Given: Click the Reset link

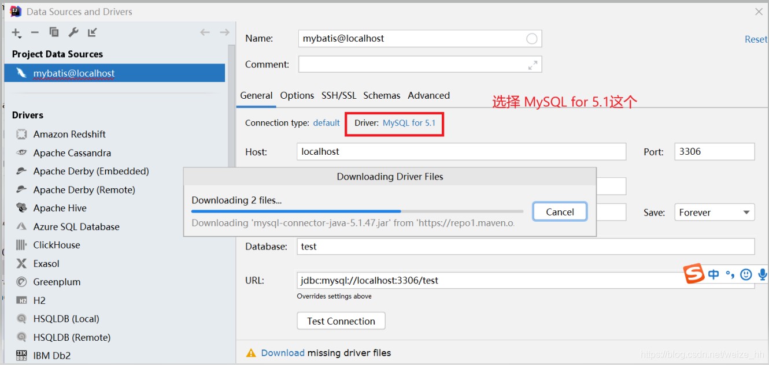Looking at the screenshot, I should click(x=756, y=39).
